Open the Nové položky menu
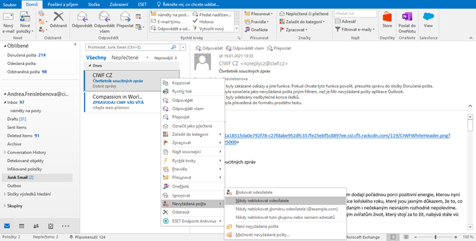The width and height of the screenshot is (476, 241). pyautogui.click(x=25, y=22)
